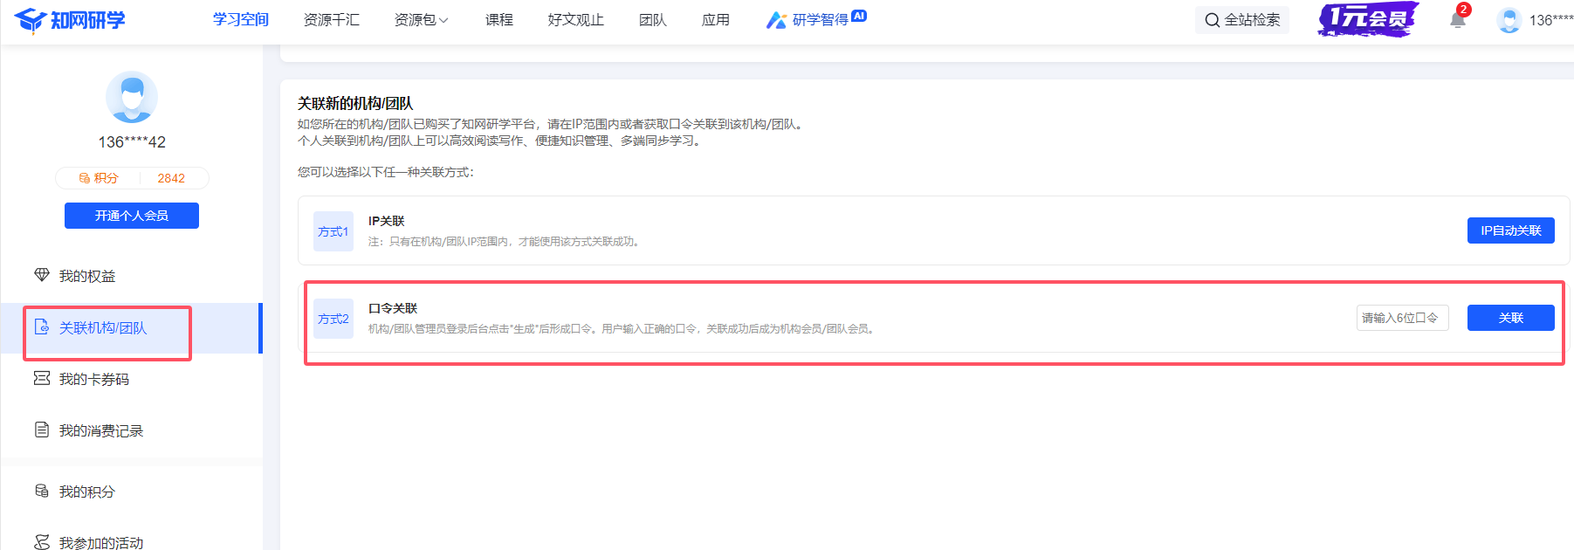Click the coupon icon beside 我的卡券码
This screenshot has width=1574, height=550.
[x=42, y=379]
